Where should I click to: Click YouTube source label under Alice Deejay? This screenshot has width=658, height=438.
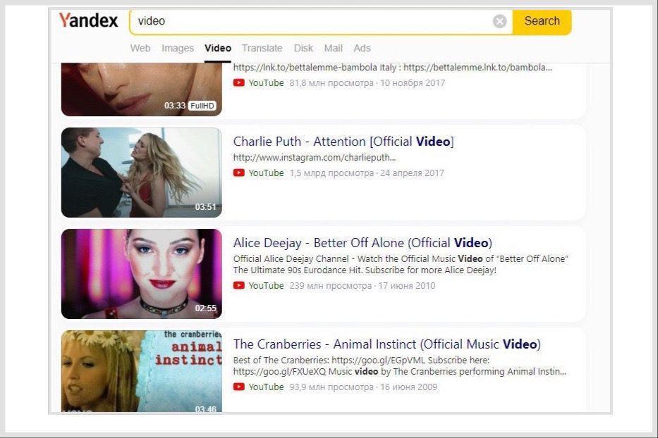266,286
